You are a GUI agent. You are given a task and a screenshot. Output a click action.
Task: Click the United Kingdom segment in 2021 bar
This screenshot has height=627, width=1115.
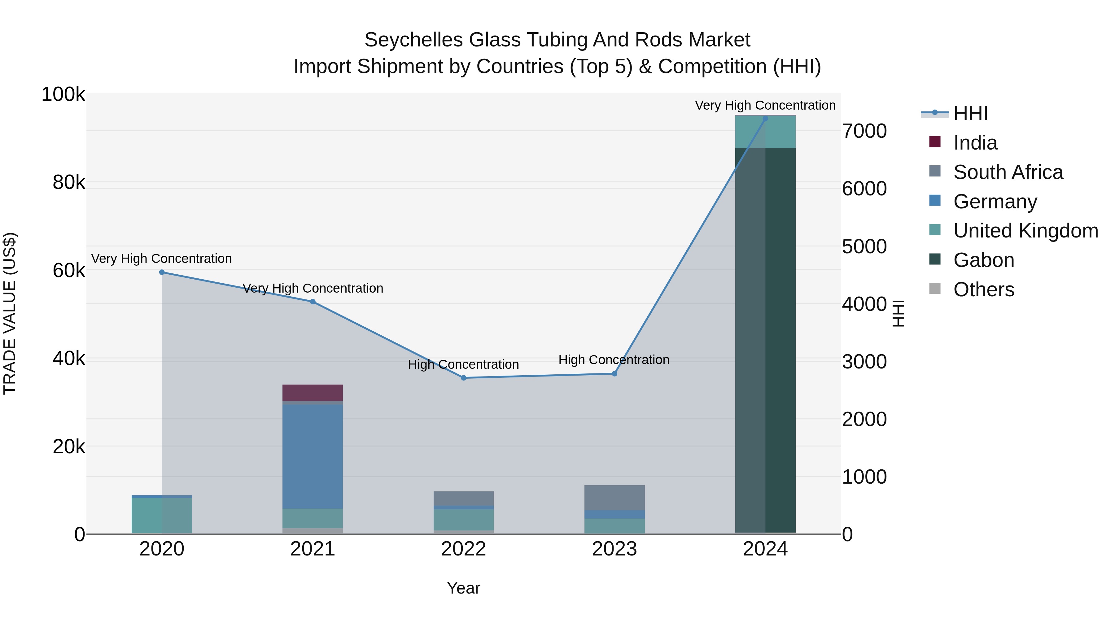click(x=313, y=518)
